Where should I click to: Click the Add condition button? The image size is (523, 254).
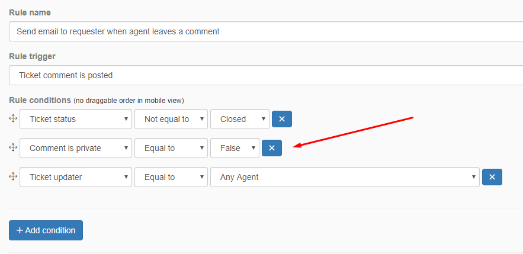(46, 230)
